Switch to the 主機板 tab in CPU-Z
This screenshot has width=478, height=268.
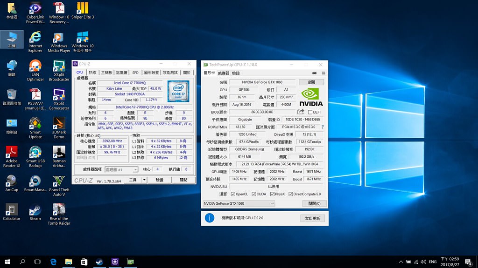pyautogui.click(x=106, y=72)
